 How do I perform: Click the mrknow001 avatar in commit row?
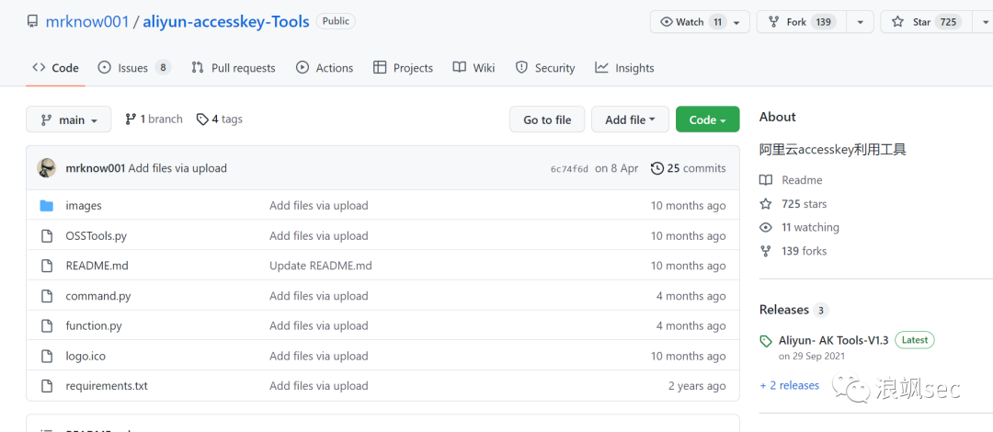[x=47, y=168]
